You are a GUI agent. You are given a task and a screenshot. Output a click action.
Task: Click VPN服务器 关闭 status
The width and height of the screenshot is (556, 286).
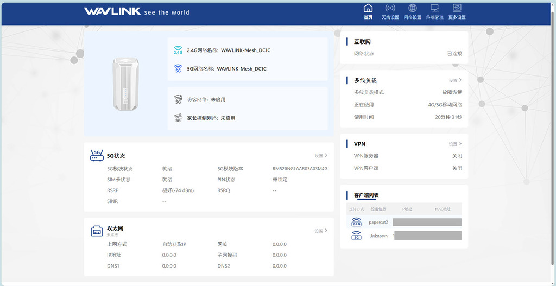[x=457, y=156]
